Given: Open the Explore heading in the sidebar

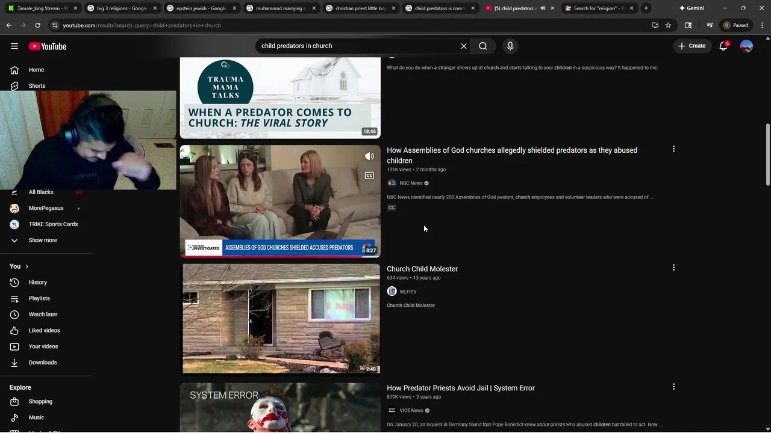Looking at the screenshot, I should (x=20, y=387).
